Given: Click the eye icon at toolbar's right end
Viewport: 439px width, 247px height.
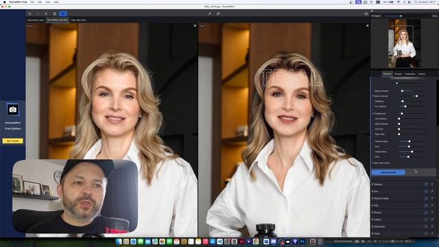Looking at the screenshot, I should tap(366, 14).
